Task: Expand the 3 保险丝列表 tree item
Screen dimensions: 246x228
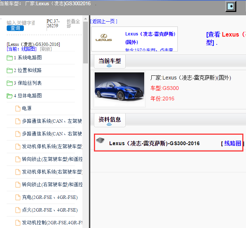Action: [28, 83]
